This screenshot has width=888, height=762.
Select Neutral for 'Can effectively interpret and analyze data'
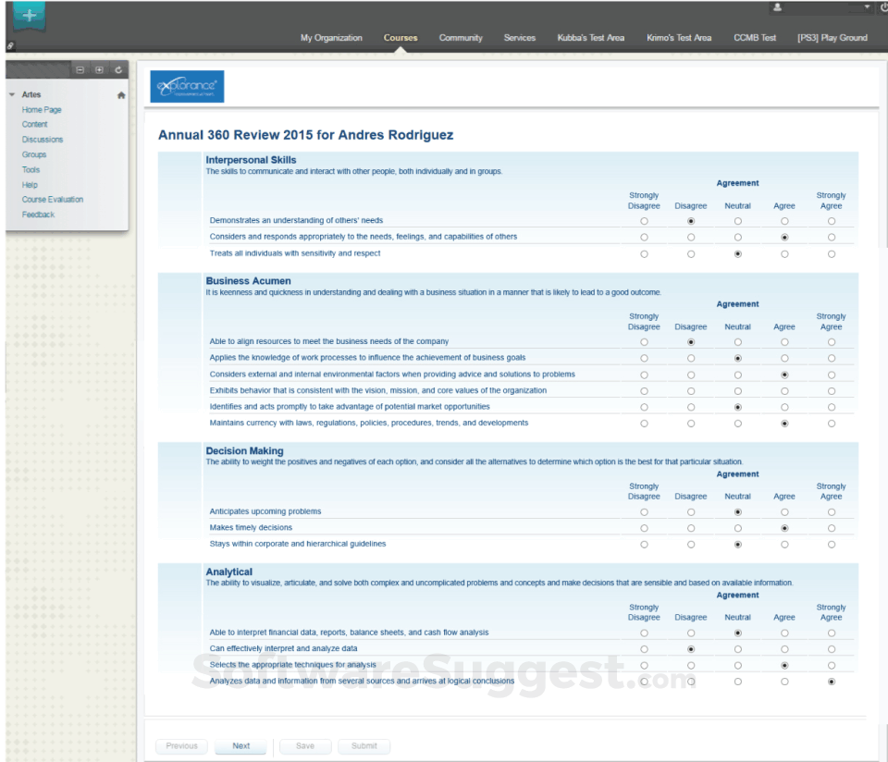click(x=738, y=650)
